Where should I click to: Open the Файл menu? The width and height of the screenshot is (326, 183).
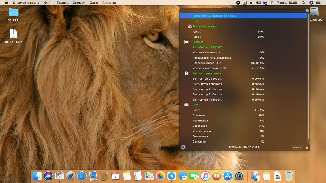pyautogui.click(x=48, y=3)
